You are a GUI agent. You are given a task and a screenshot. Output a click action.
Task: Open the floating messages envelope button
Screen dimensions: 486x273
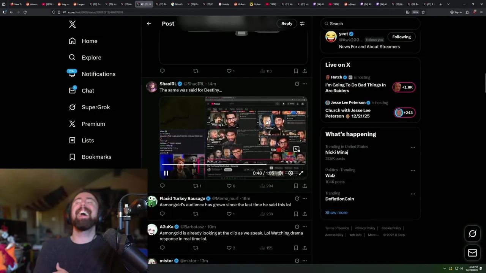(x=473, y=253)
